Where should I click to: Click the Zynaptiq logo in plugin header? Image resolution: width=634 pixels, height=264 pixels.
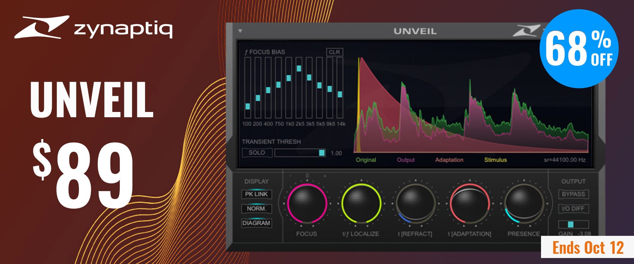click(526, 31)
